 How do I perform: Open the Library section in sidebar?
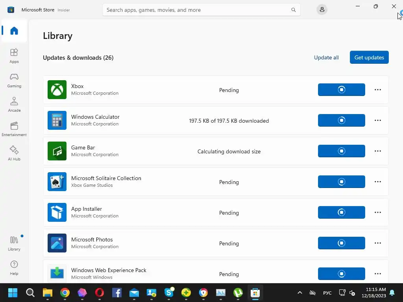[14, 243]
